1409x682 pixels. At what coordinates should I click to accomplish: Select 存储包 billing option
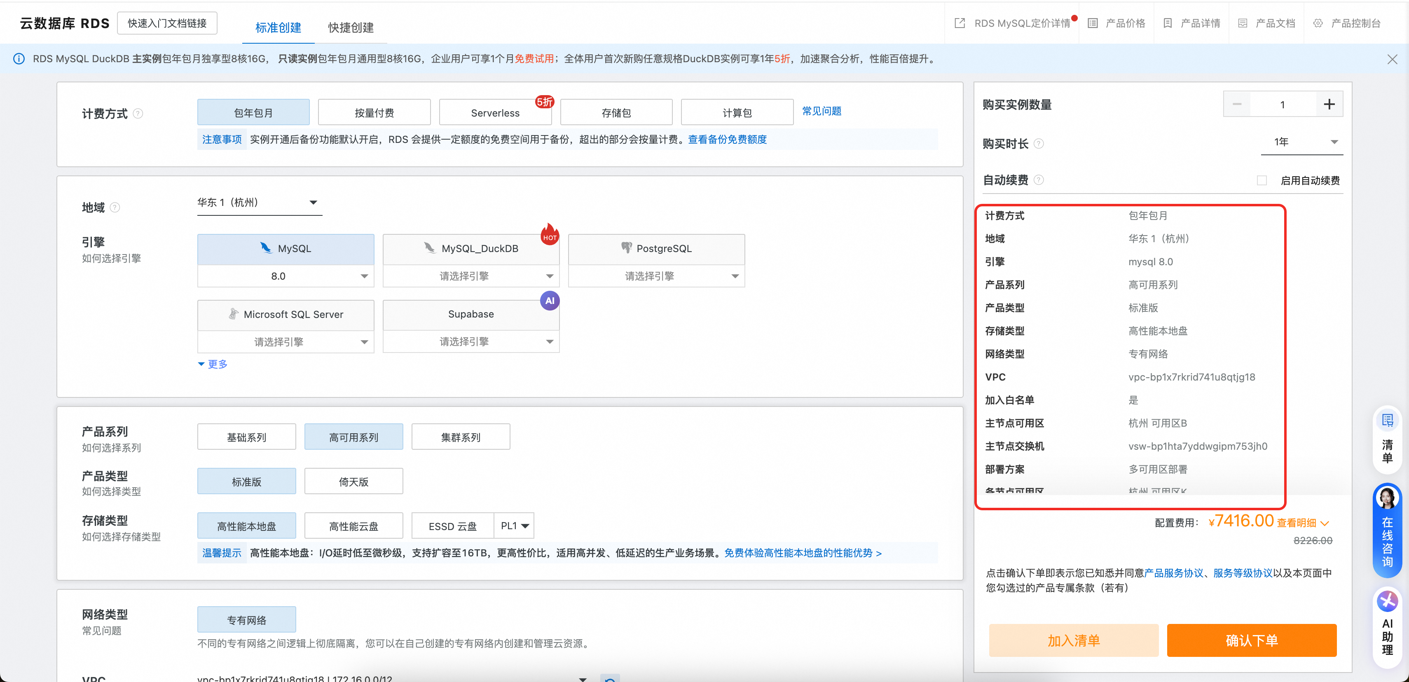616,113
